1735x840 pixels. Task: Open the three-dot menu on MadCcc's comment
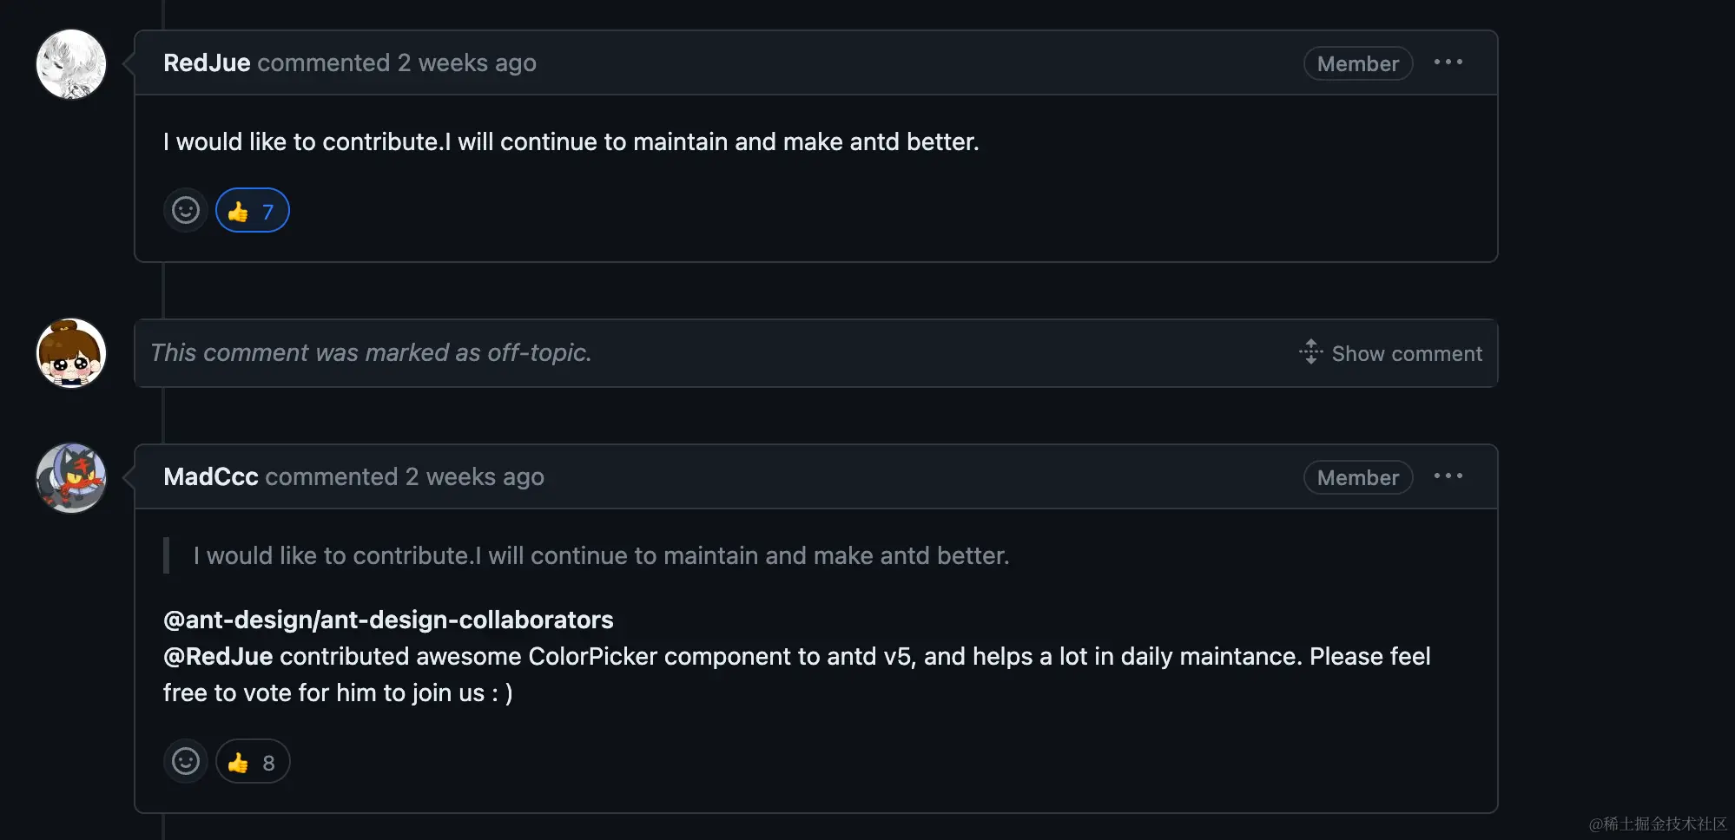click(x=1448, y=476)
